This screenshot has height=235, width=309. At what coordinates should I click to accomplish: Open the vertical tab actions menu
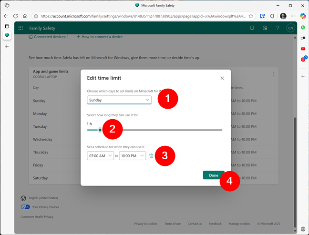(x=7, y=26)
